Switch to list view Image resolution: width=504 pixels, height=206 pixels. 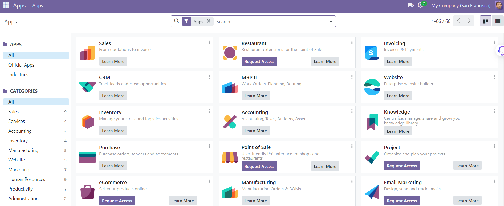point(498,21)
